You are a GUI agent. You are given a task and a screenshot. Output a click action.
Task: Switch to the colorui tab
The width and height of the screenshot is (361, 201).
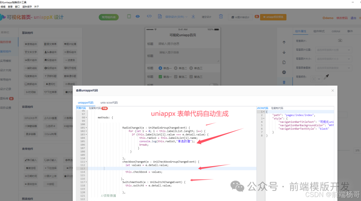(336, 31)
